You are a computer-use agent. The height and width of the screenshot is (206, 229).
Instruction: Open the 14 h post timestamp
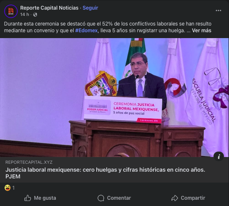(x=24, y=15)
